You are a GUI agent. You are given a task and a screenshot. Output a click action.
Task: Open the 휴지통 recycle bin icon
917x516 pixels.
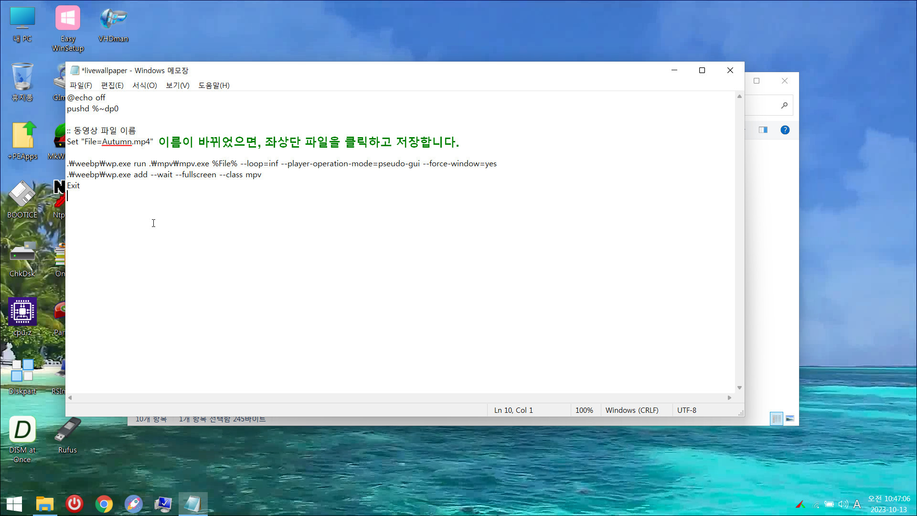(22, 82)
